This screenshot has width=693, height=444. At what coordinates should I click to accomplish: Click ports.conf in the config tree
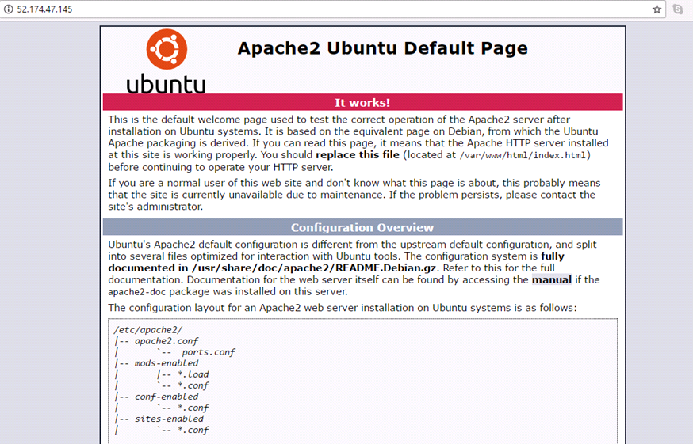[x=209, y=351]
